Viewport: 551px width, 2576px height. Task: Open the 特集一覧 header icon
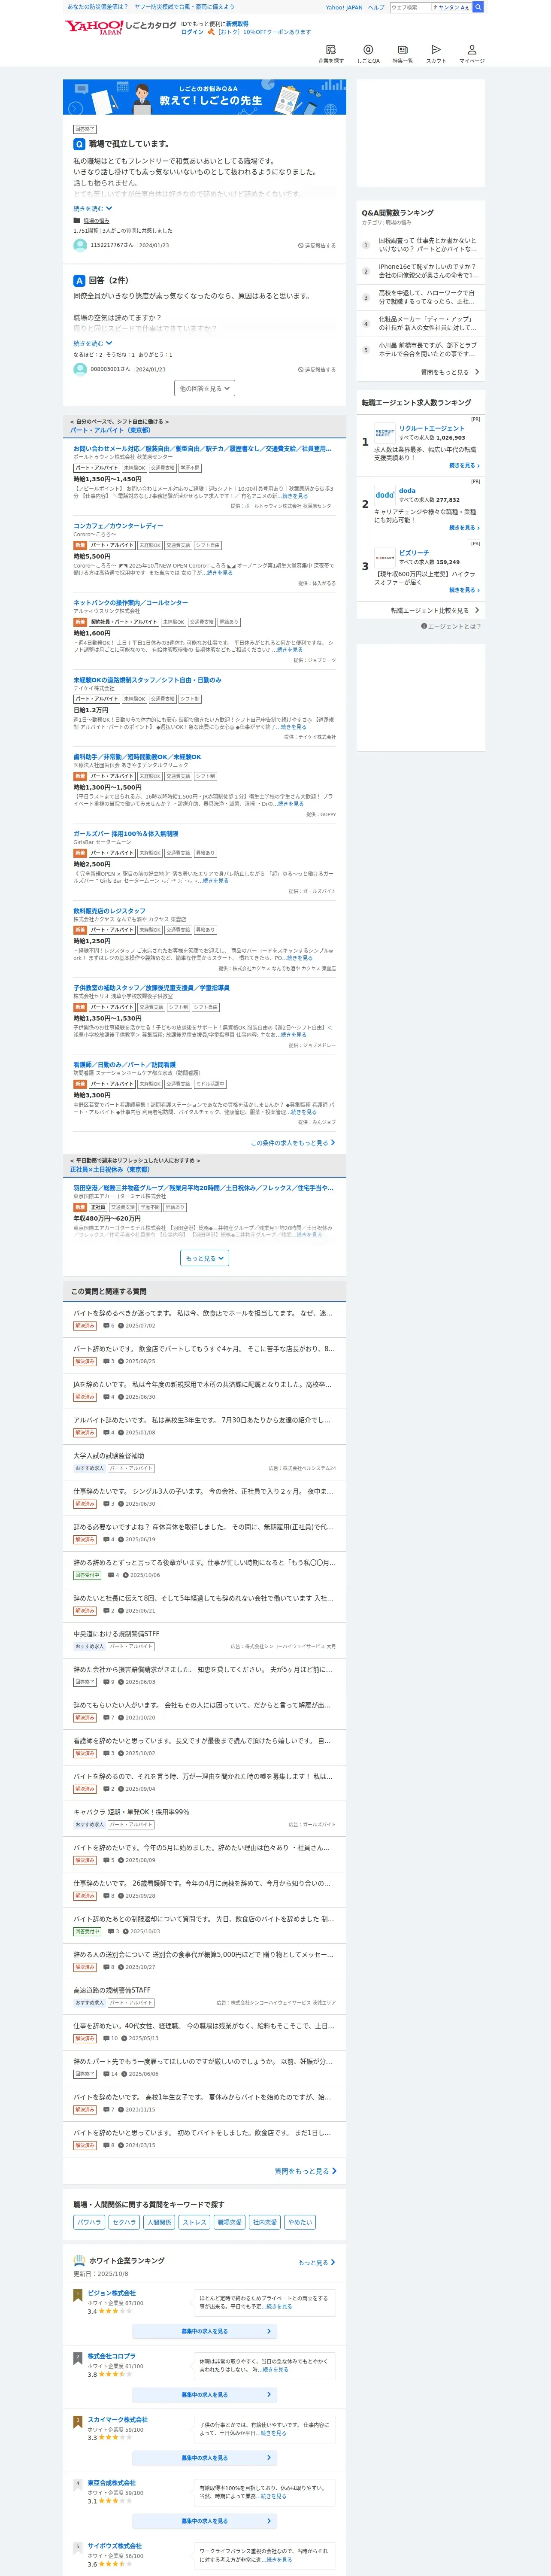pyautogui.click(x=402, y=54)
